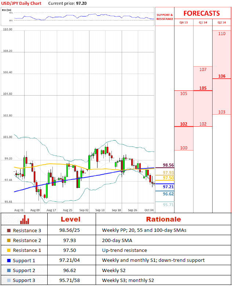Viewport: 232px width, 286px height.
Task: Select the Resistance 2 color swatch
Action: tap(9, 240)
